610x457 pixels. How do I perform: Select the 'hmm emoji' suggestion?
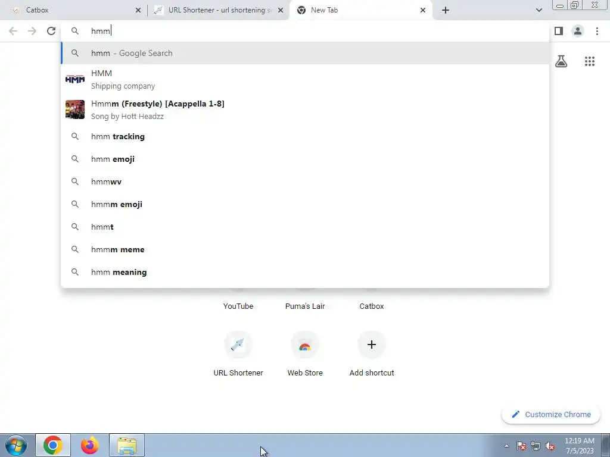click(x=305, y=159)
